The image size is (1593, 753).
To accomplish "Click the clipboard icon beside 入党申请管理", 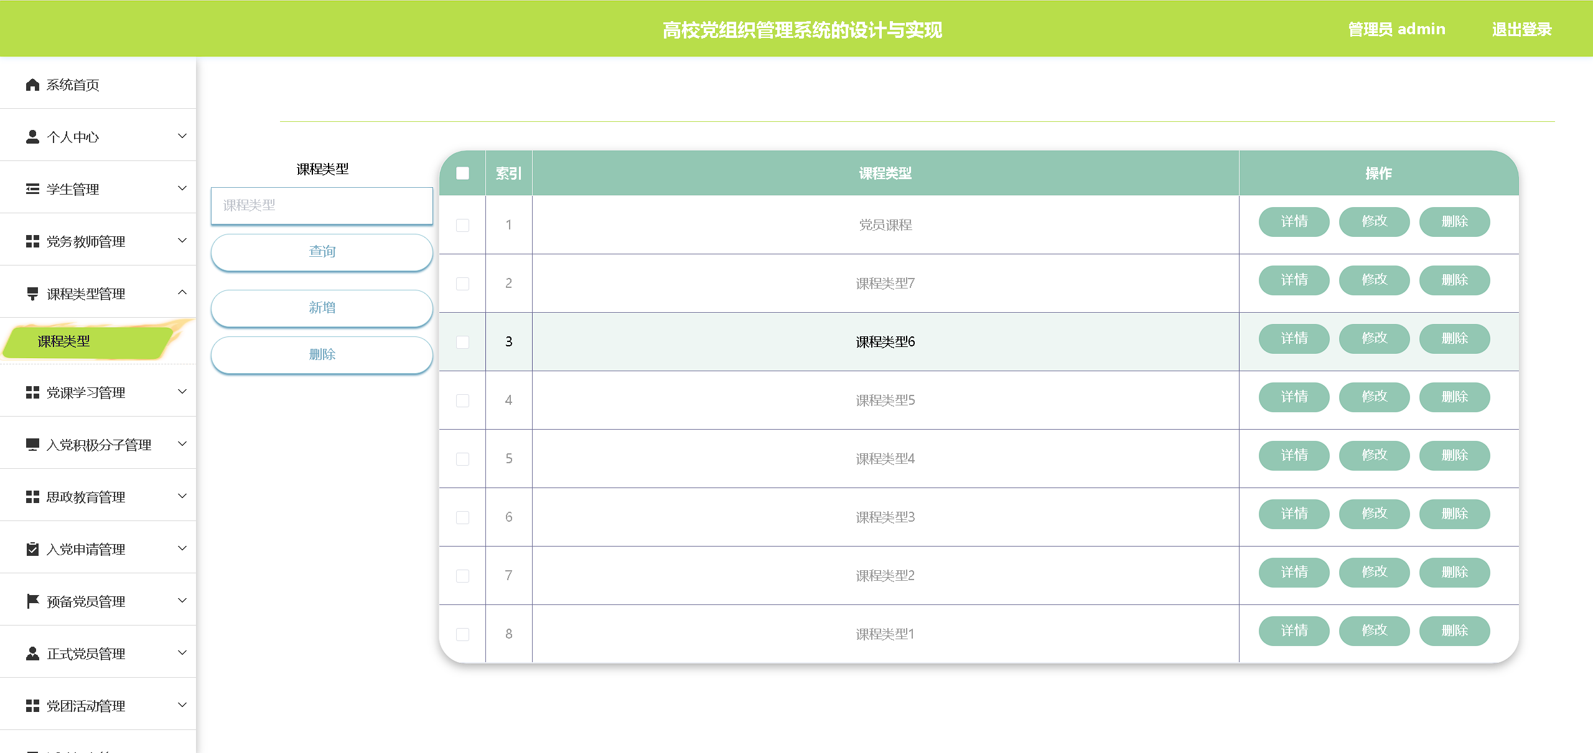I will click(x=32, y=549).
